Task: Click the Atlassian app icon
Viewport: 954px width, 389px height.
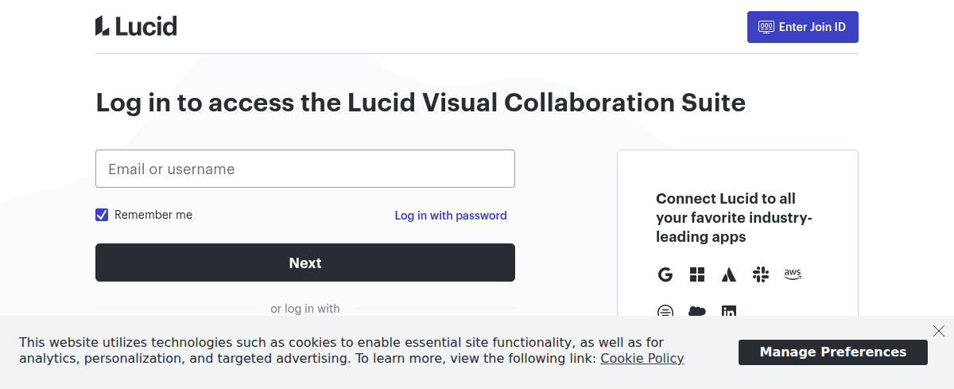Action: [x=729, y=274]
